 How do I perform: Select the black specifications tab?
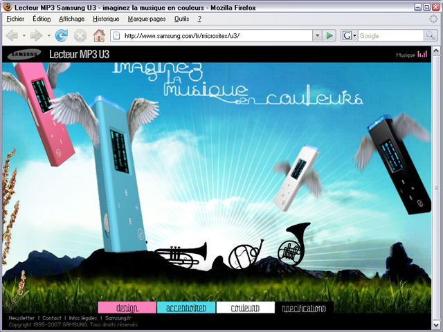(305, 307)
